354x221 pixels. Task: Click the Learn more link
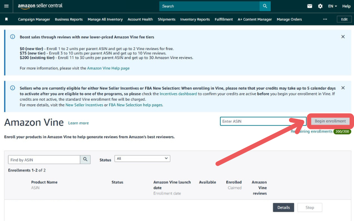pyautogui.click(x=78, y=123)
